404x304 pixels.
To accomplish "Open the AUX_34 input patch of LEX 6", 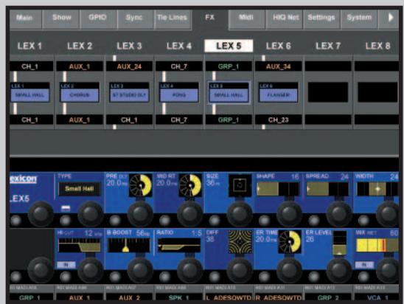I will click(x=278, y=66).
